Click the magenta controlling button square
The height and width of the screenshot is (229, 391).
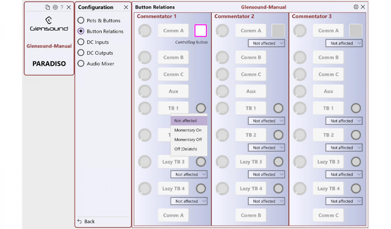click(x=200, y=31)
